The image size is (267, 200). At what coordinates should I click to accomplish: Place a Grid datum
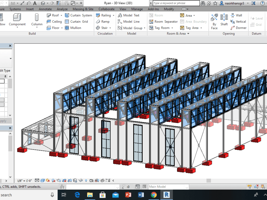pyautogui.click(x=256, y=25)
